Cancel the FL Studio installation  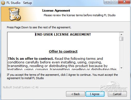pos(117,94)
